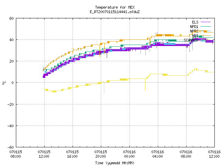The width and height of the screenshot is (221, 166).
Task: Click the x-axis title Time (yymmdd HH:MM)
Action: coord(115,163)
